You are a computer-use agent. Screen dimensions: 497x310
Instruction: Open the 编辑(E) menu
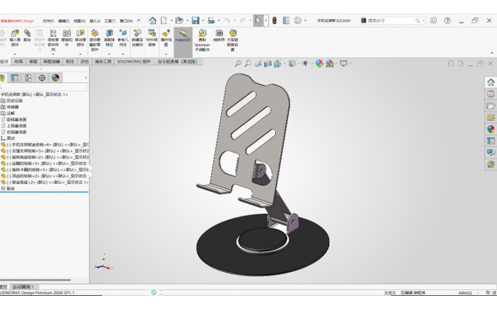click(64, 21)
